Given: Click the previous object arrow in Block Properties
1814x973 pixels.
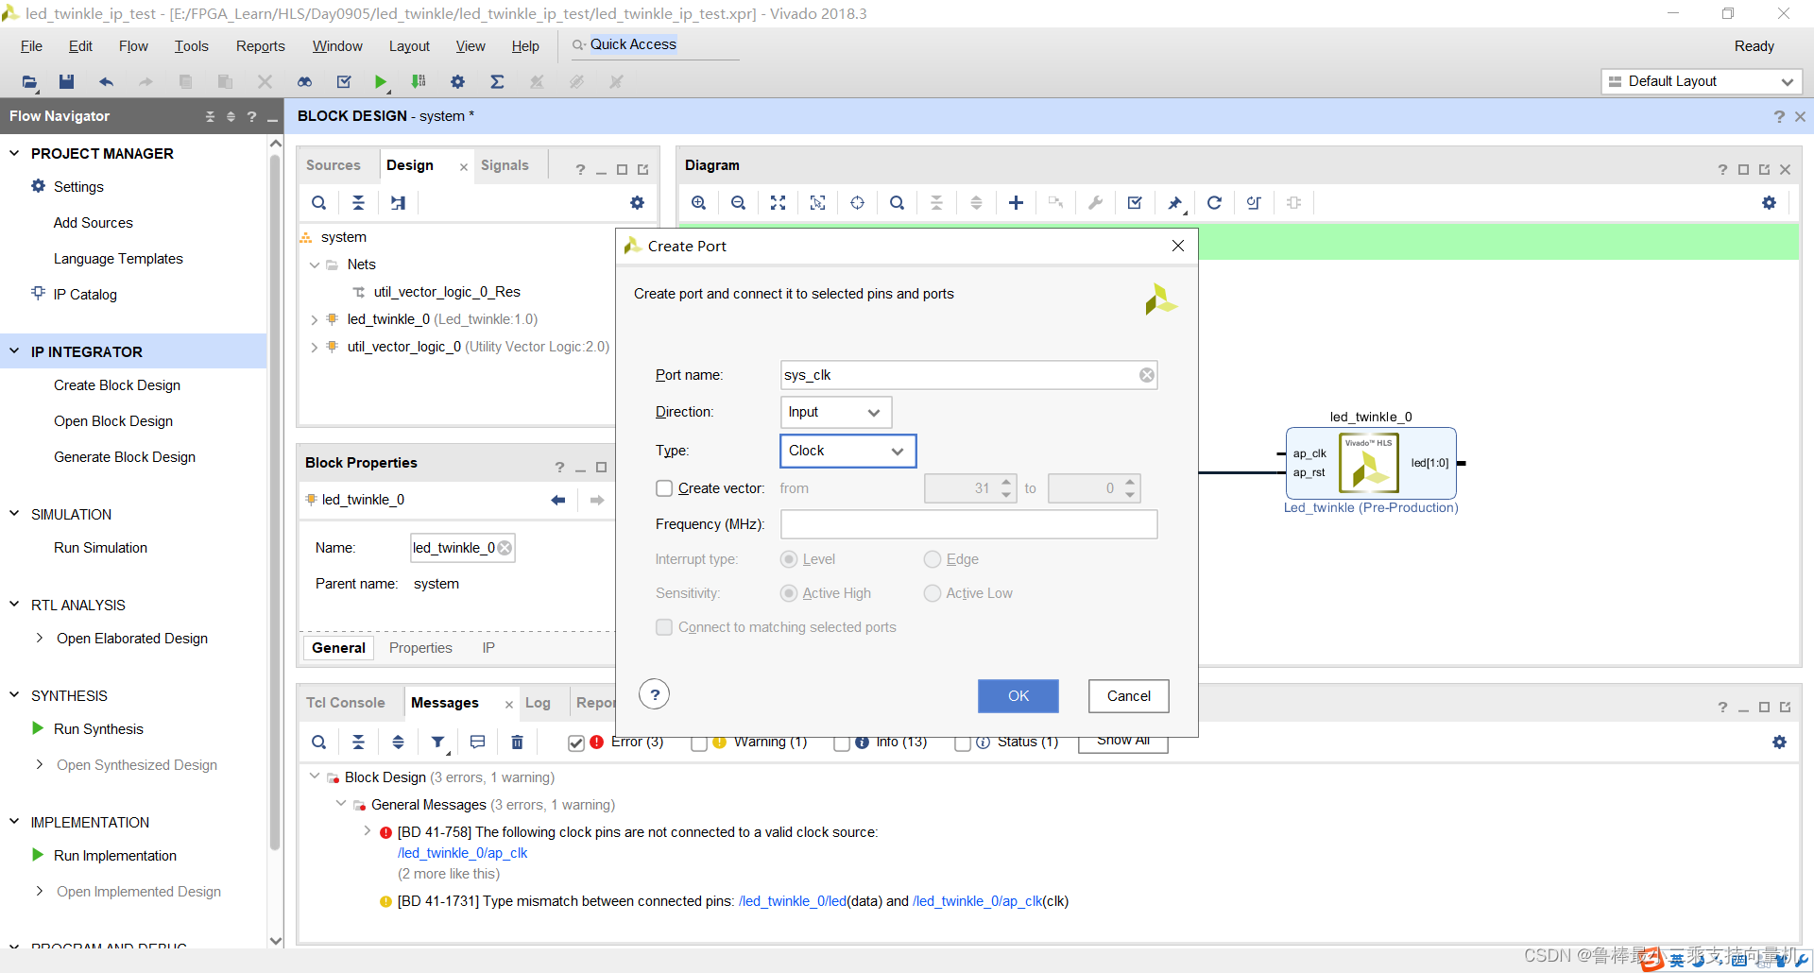Looking at the screenshot, I should tap(558, 500).
